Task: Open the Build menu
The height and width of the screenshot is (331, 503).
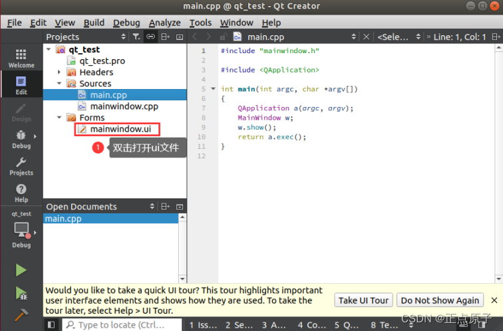Action: pyautogui.click(x=94, y=23)
